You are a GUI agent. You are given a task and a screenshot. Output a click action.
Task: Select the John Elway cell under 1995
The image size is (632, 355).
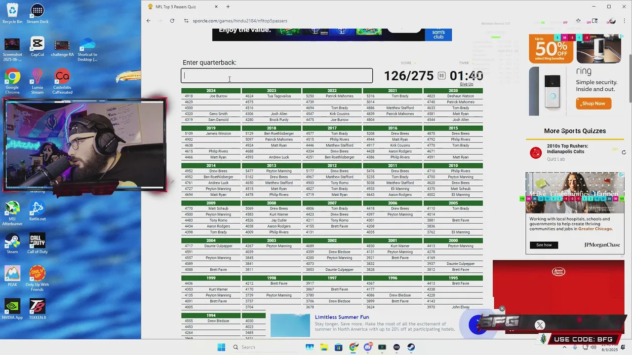[x=461, y=307]
